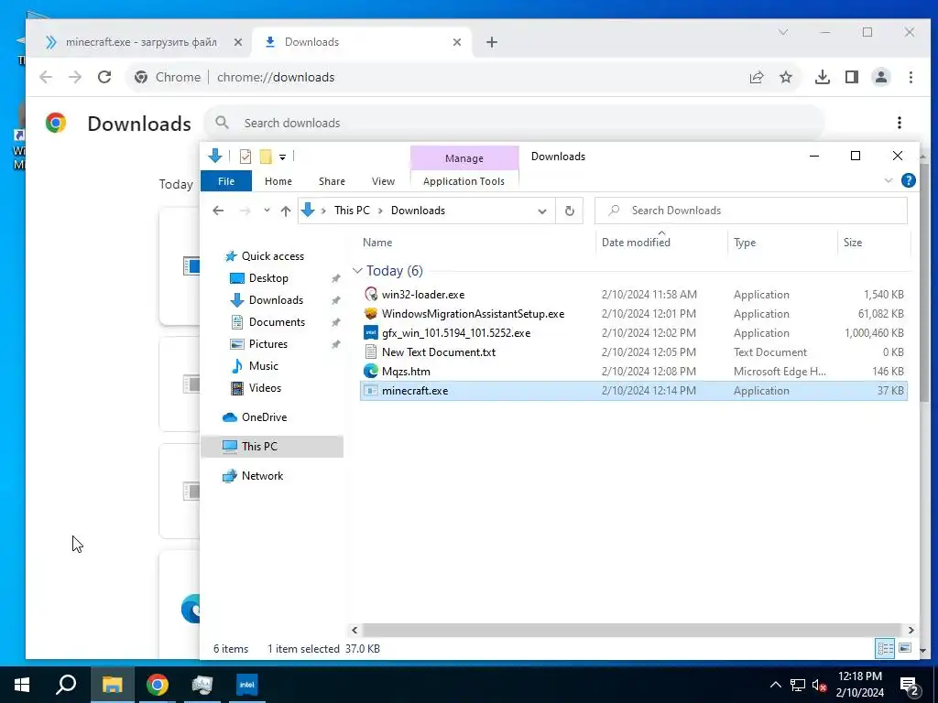938x703 pixels.
Task: Open taskbar search
Action: coord(66,685)
